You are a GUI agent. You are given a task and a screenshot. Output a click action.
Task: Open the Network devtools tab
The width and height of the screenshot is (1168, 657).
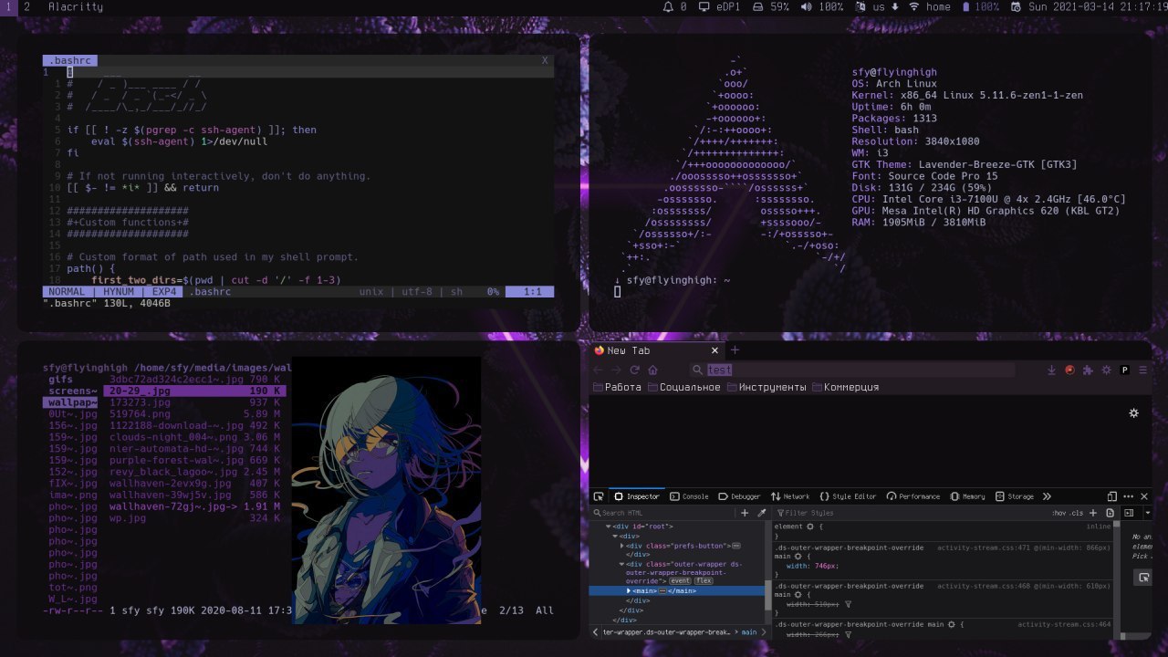tap(790, 496)
